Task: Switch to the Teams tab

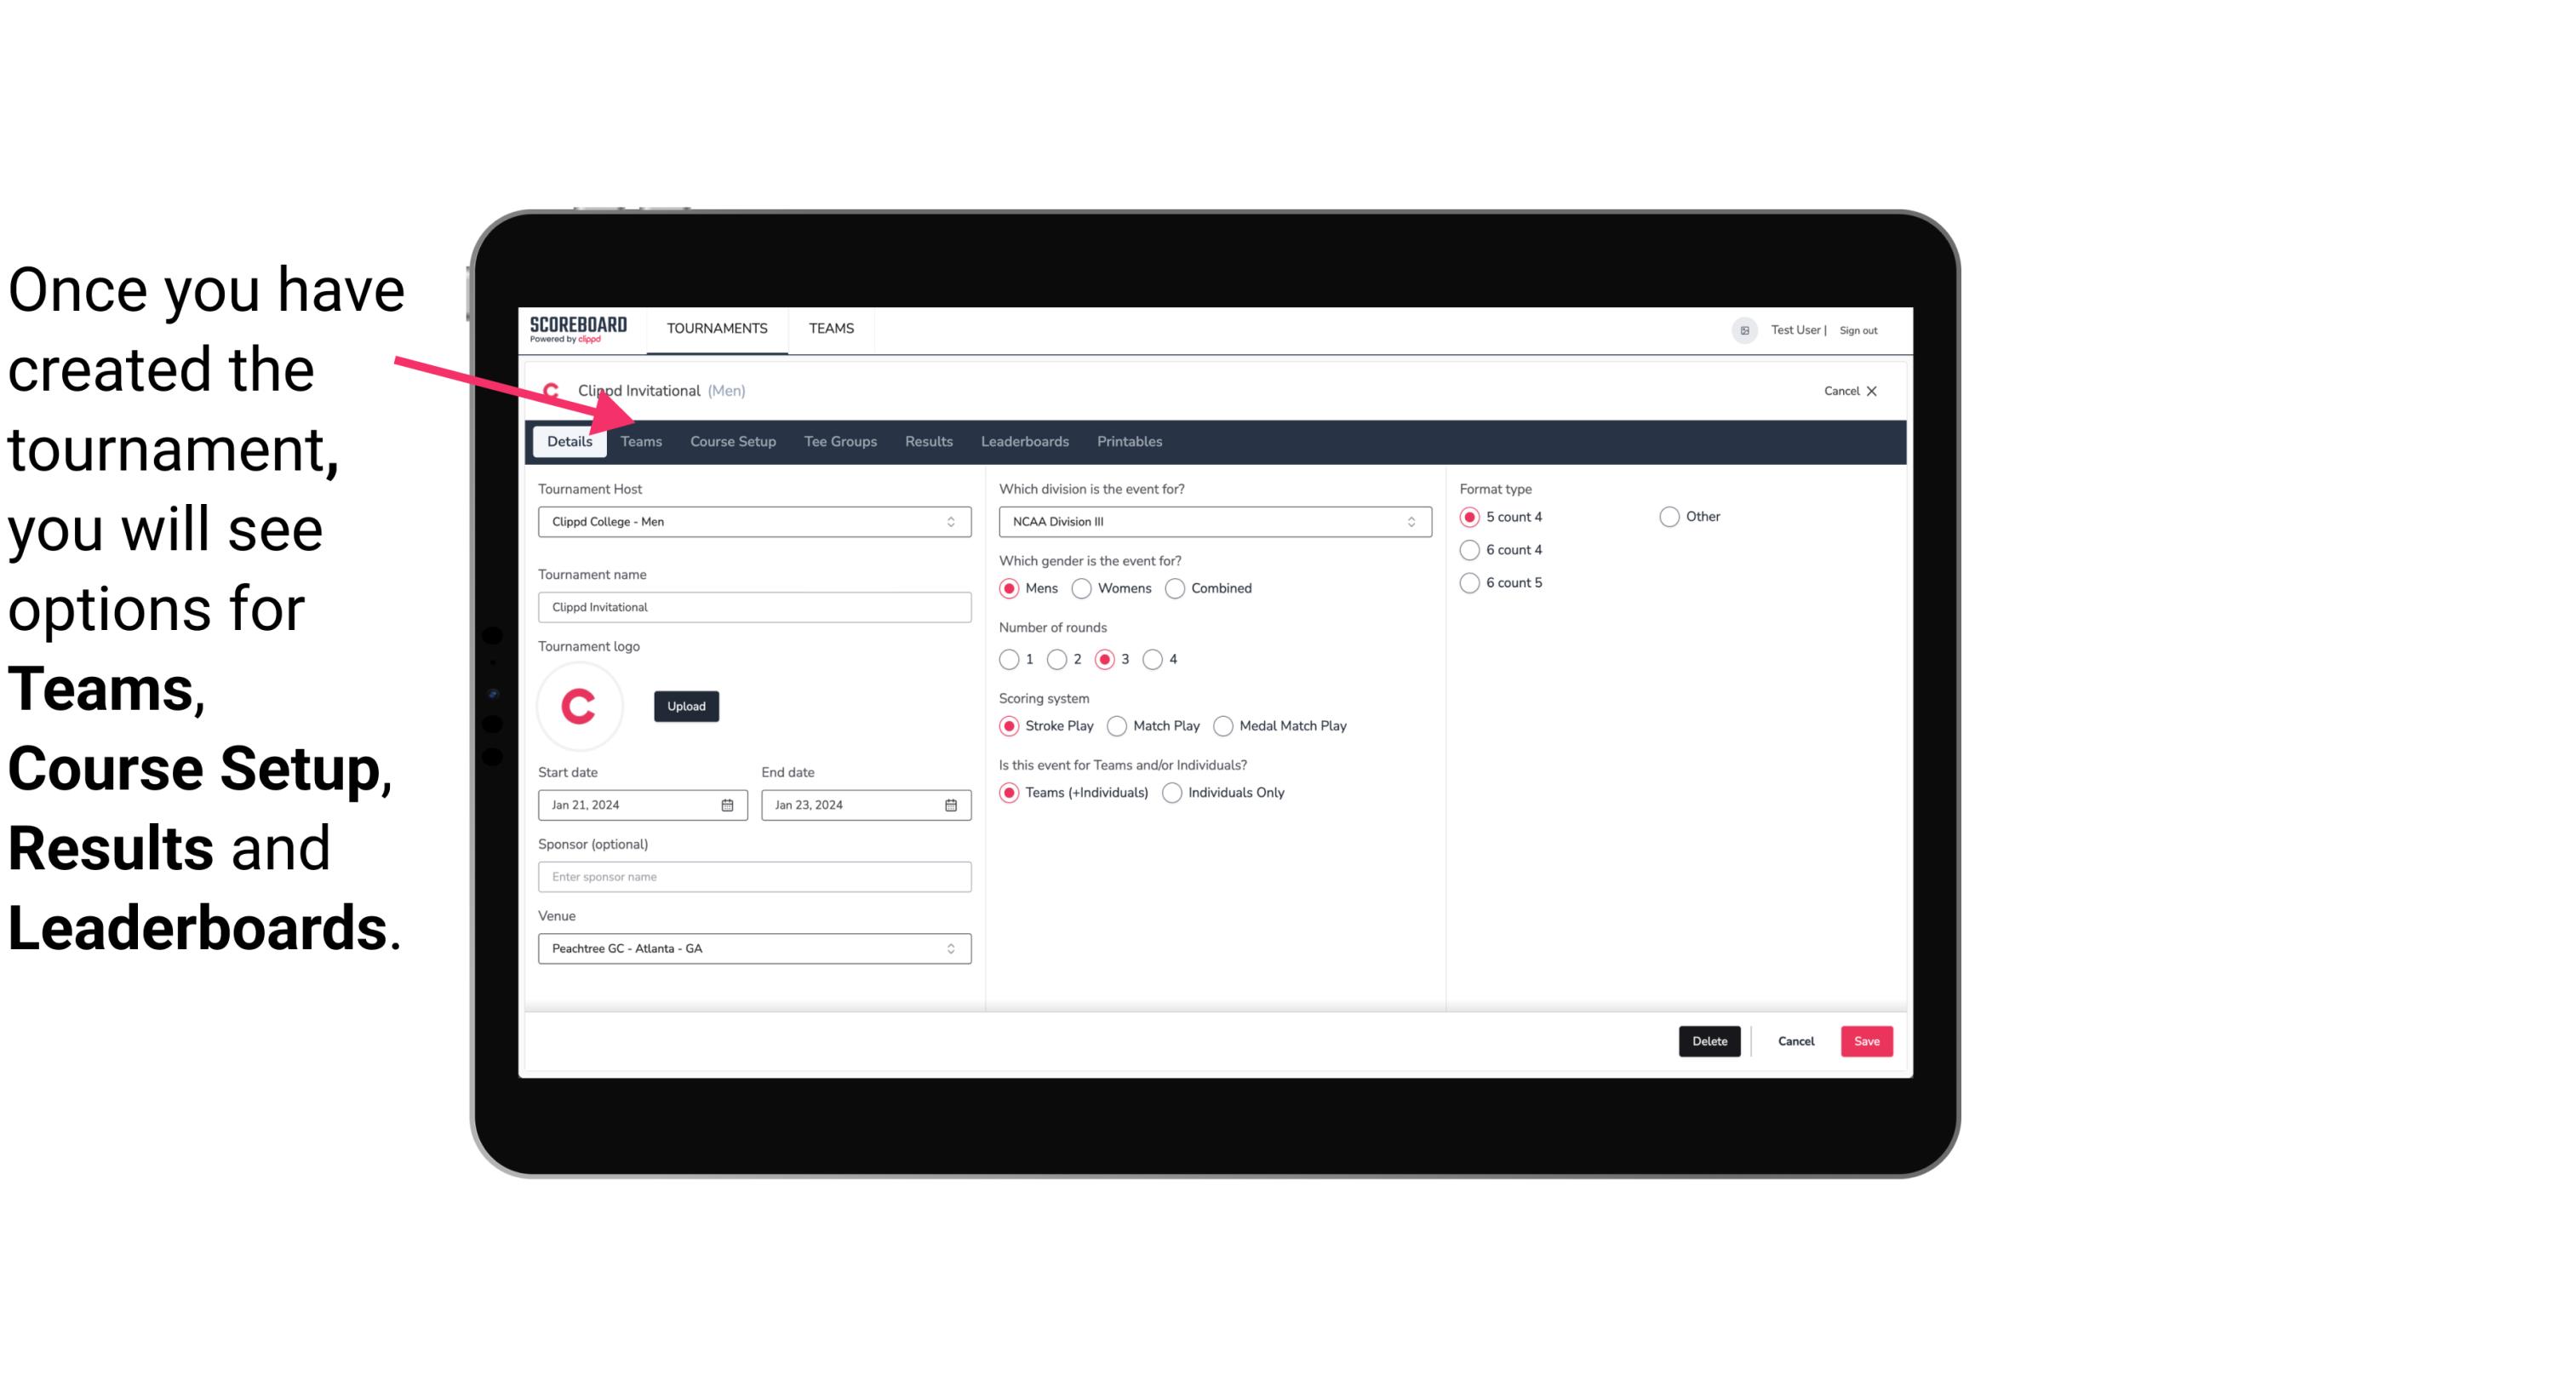Action: click(x=641, y=440)
